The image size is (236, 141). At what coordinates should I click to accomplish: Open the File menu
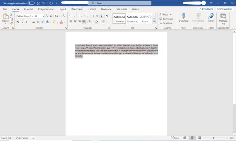tap(5, 9)
